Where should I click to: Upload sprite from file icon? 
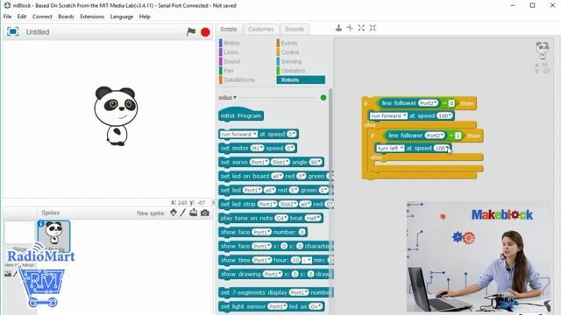(x=193, y=213)
